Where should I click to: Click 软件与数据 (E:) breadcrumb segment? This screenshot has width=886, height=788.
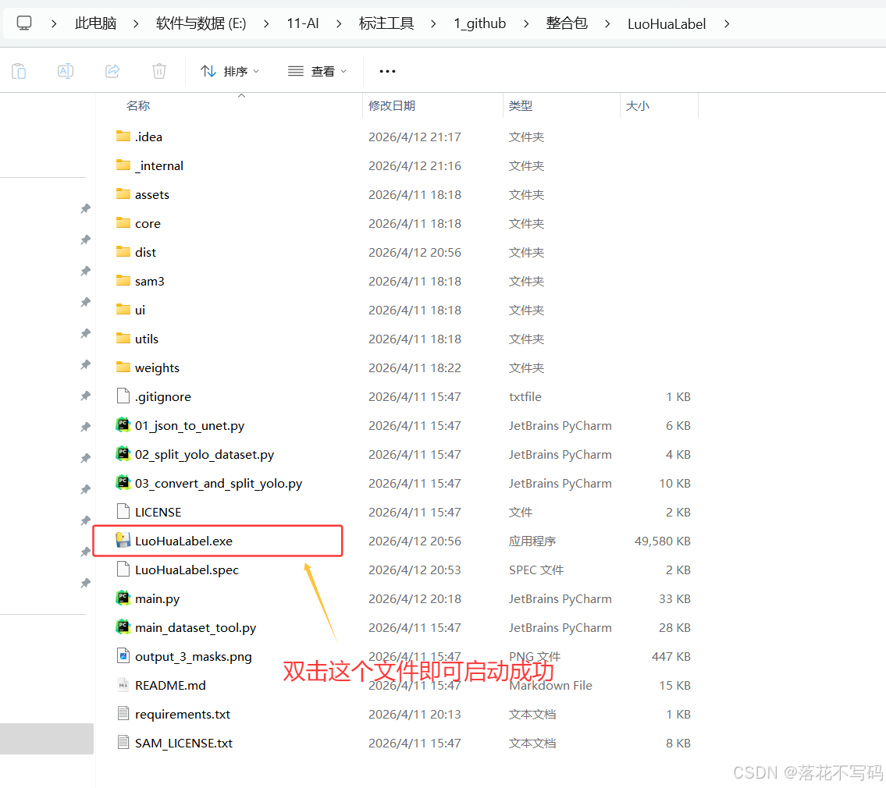[201, 23]
